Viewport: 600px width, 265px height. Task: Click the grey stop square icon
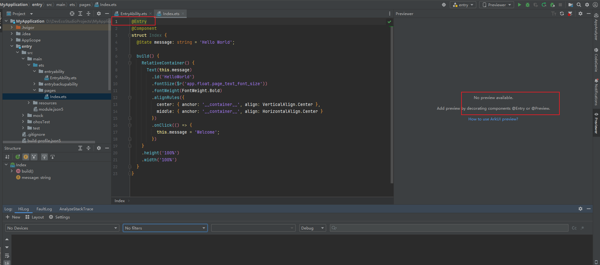click(560, 5)
